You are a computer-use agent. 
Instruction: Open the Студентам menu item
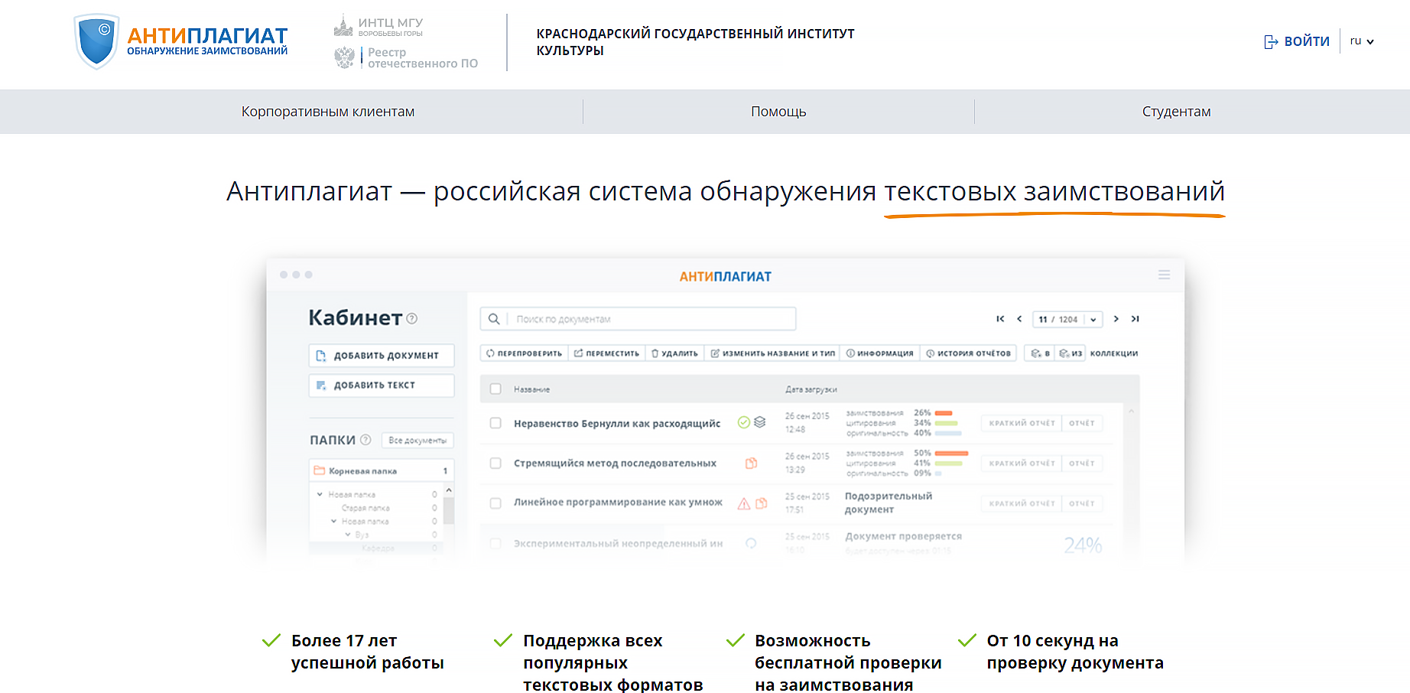click(x=1176, y=112)
